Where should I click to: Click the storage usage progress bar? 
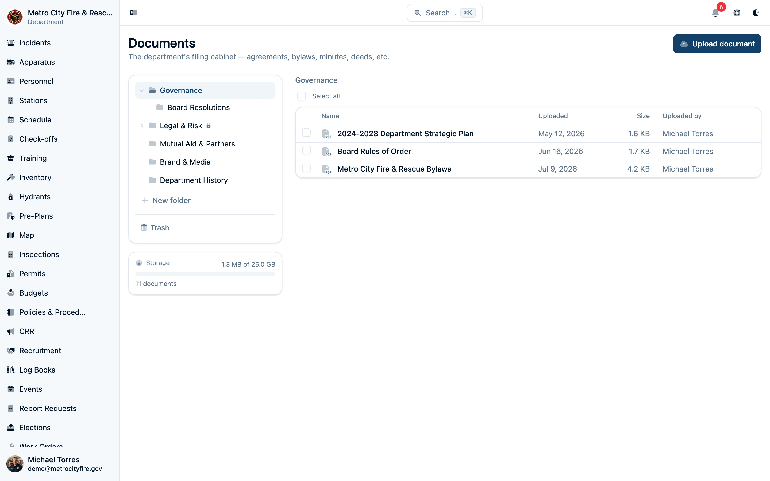(x=205, y=274)
